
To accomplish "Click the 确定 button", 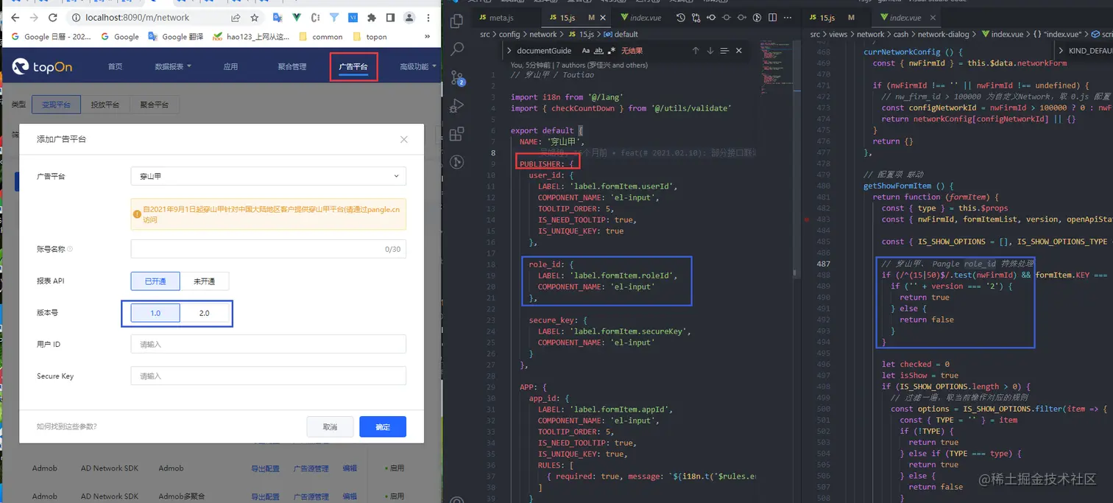I will coord(383,426).
